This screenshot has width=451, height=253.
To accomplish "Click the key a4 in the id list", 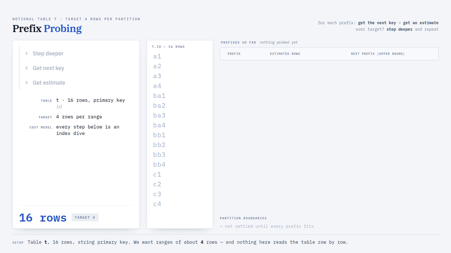I will coord(157,86).
